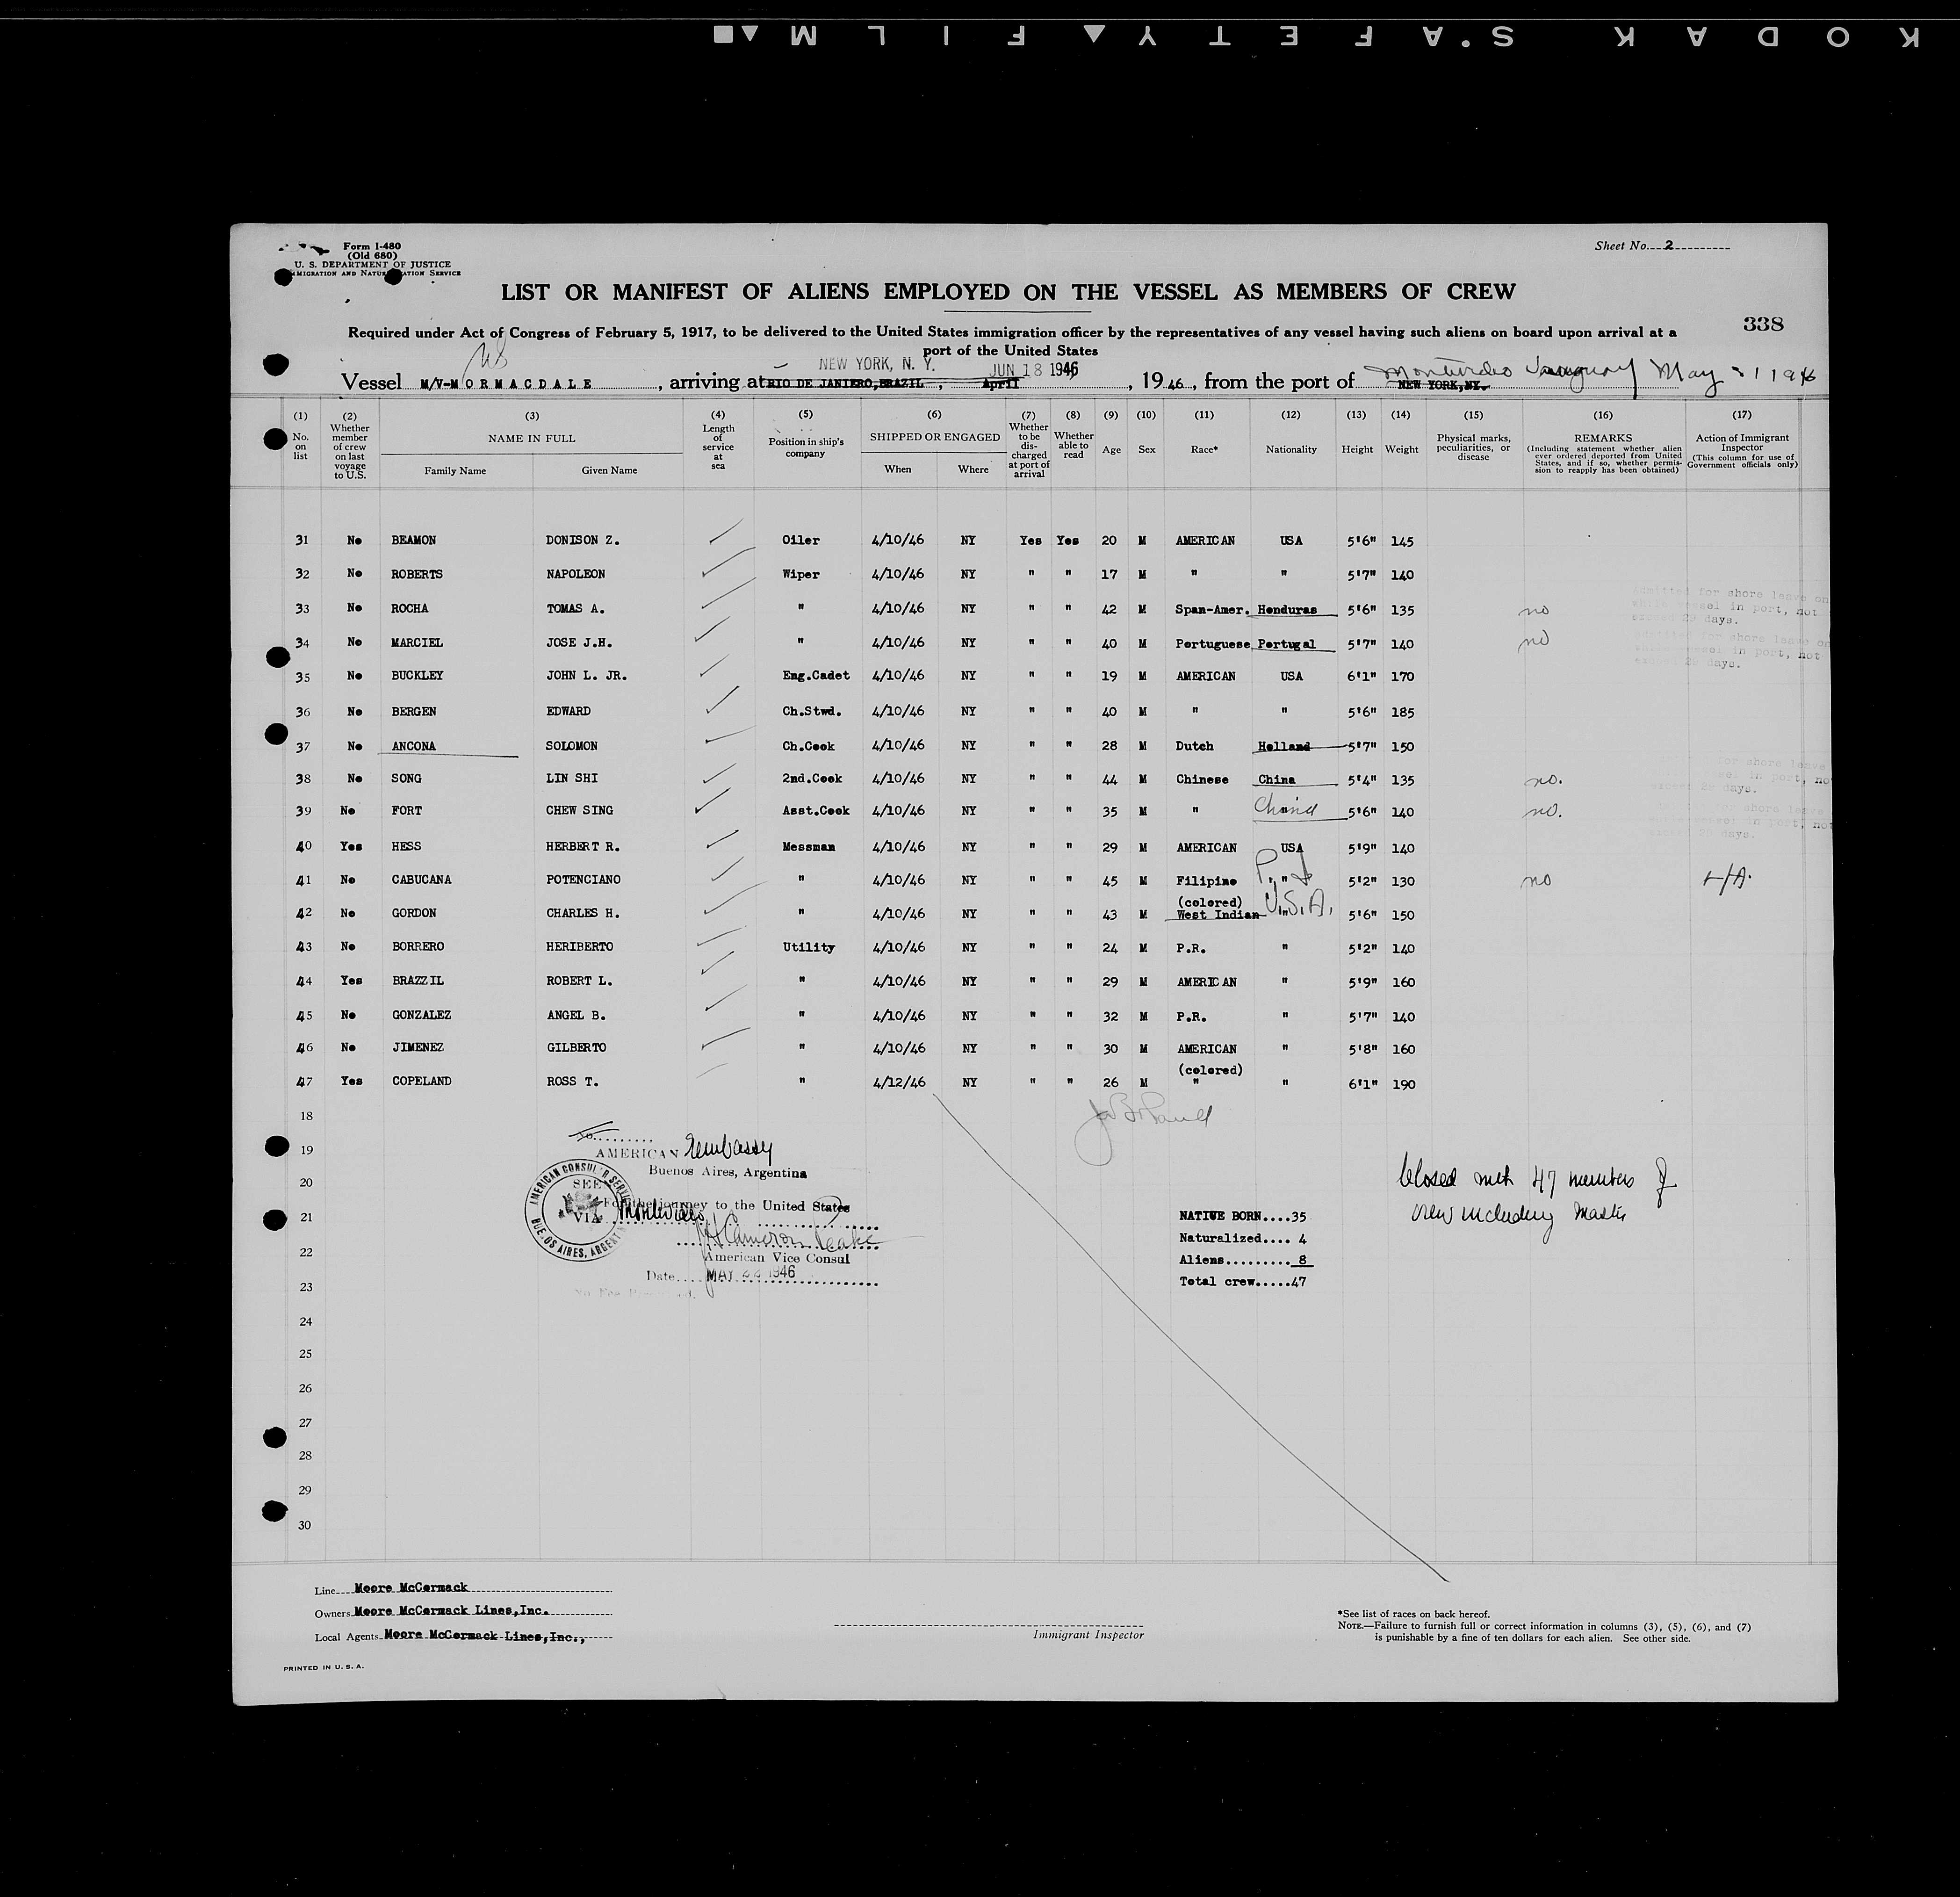Click the Oiler position entry
This screenshot has width=1960, height=1897.
[800, 540]
